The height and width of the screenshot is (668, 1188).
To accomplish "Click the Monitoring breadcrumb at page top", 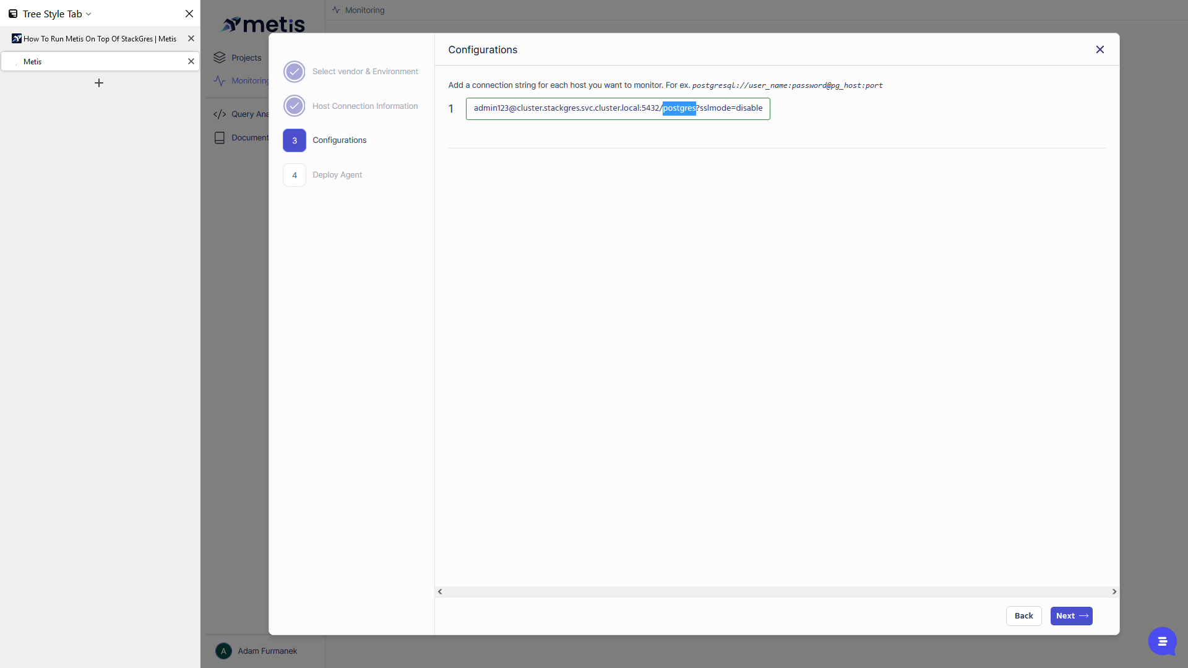I will coord(364,11).
